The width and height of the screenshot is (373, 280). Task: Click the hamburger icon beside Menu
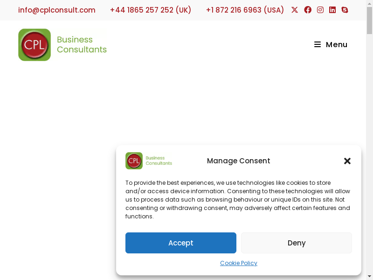pyautogui.click(x=318, y=45)
